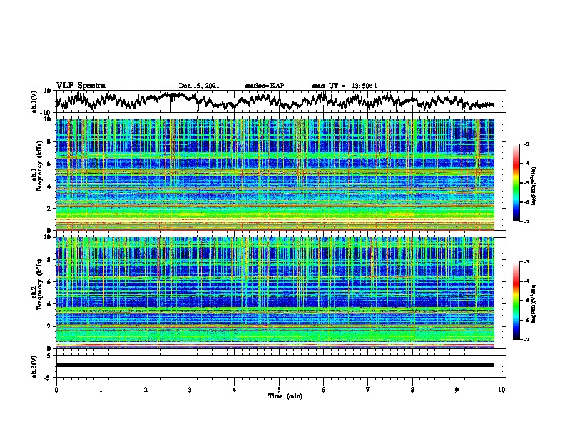Click the log(PSD) label beside ch.1 colorbar
Screen dimensions: 565x437
[534, 186]
